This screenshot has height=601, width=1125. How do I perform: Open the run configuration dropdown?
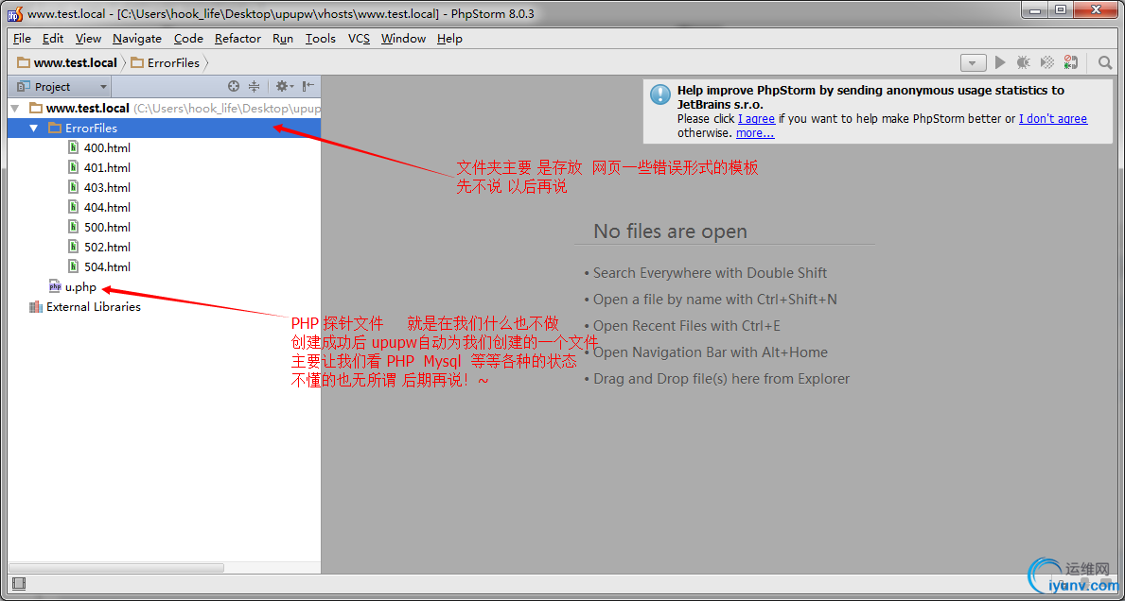[973, 63]
